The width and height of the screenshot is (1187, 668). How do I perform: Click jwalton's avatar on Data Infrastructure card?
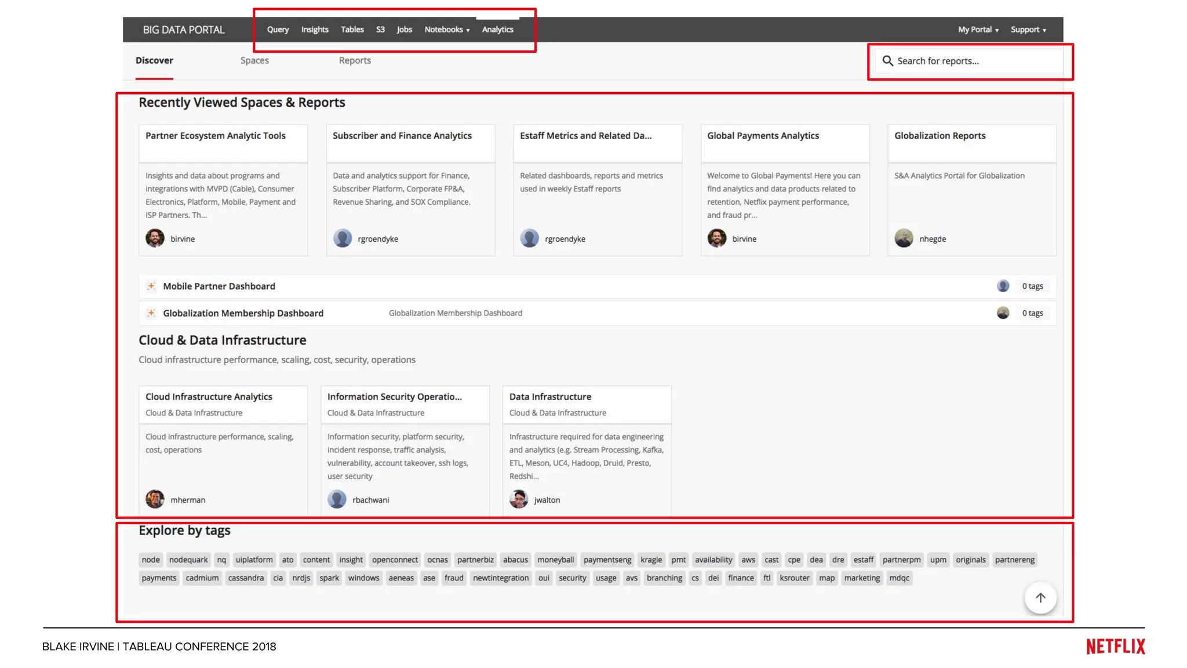tap(519, 499)
